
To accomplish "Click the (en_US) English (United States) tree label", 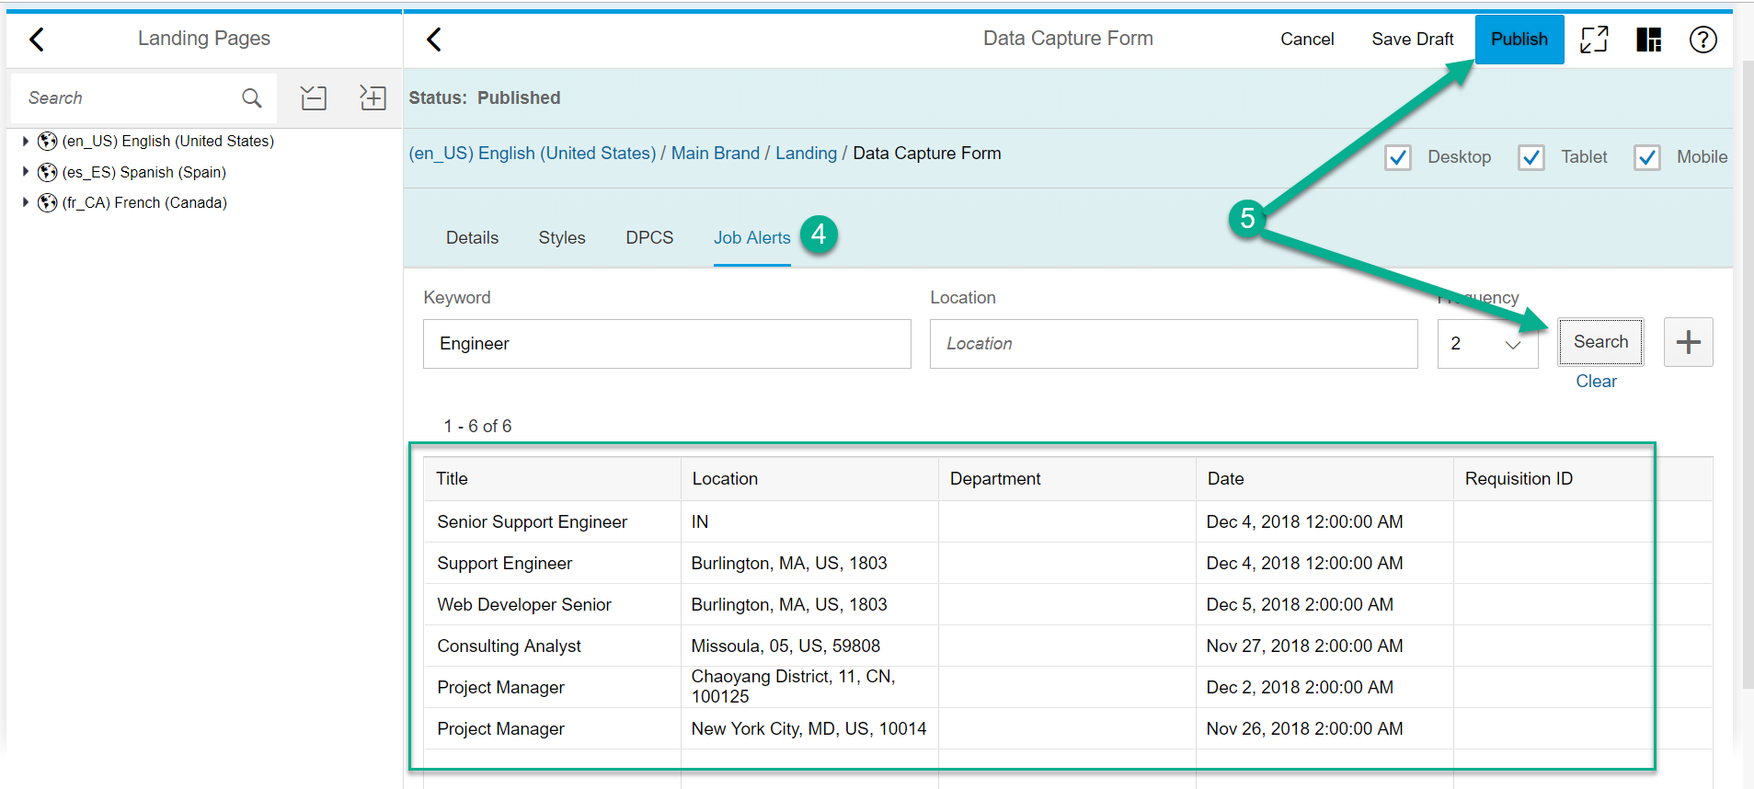I will point(168,141).
